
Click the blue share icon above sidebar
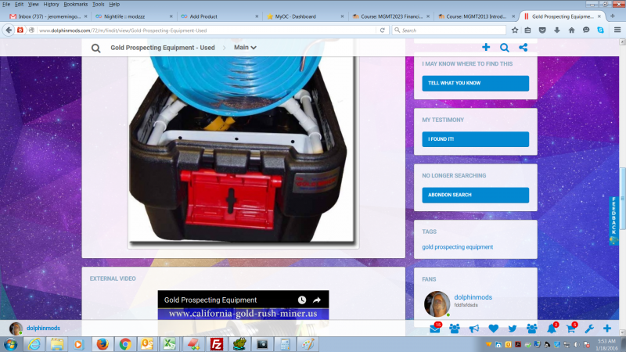(523, 48)
